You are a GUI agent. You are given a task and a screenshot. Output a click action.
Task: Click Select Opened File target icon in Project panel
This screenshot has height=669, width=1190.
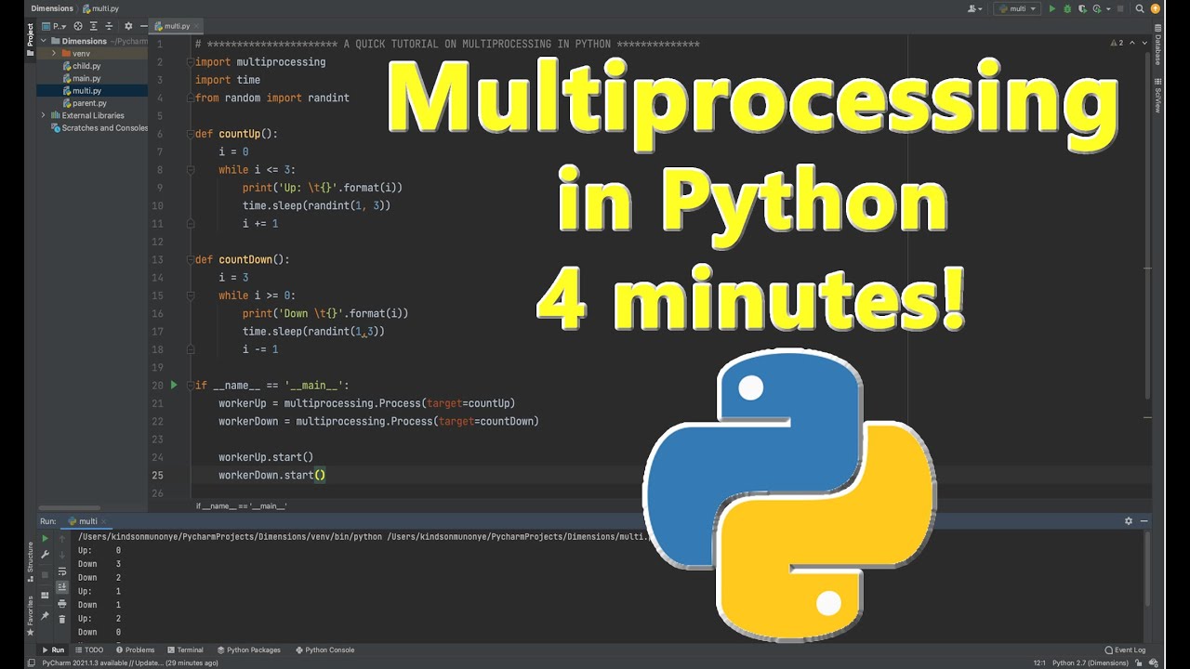pos(78,26)
